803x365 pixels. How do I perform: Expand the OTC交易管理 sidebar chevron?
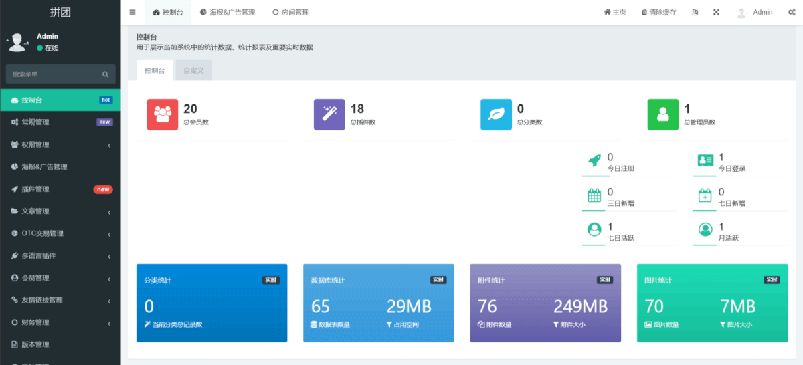(x=109, y=234)
